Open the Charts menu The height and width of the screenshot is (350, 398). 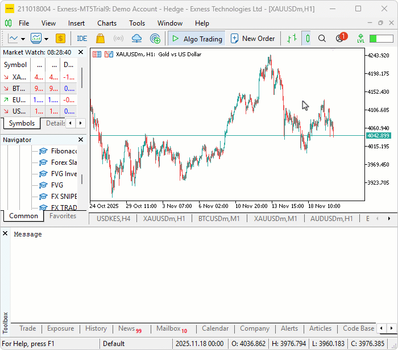(107, 23)
